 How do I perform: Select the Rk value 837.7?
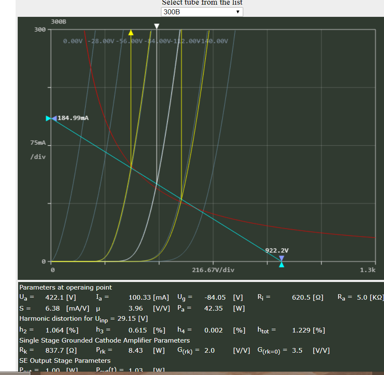click(x=55, y=351)
